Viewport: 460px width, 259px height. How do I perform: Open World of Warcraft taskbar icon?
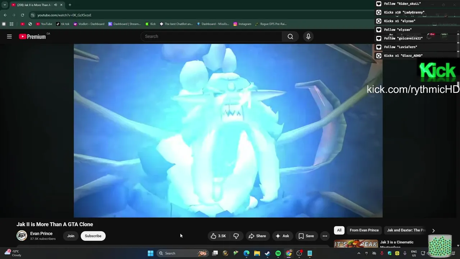click(x=225, y=253)
